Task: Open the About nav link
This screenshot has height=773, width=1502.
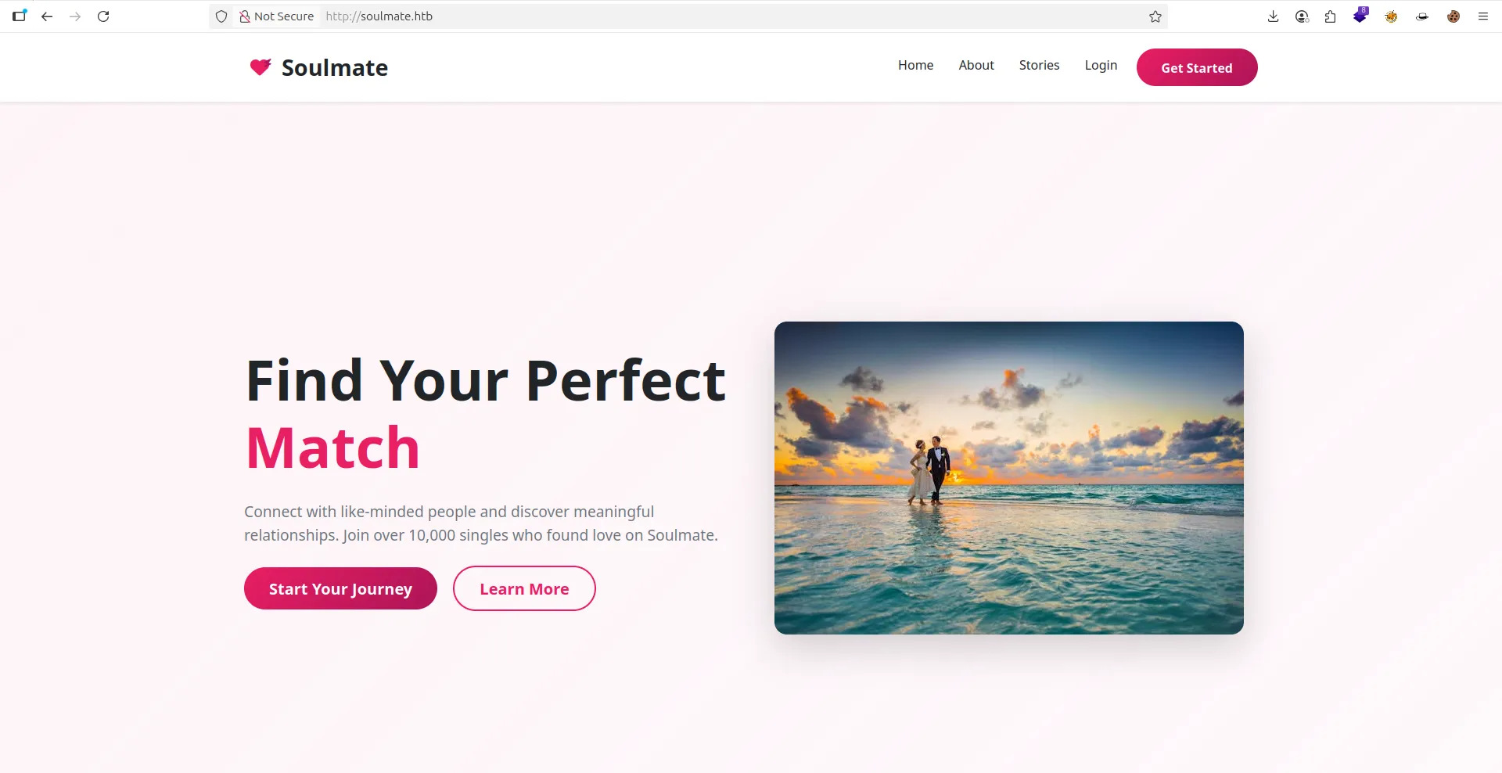Action: pos(976,66)
